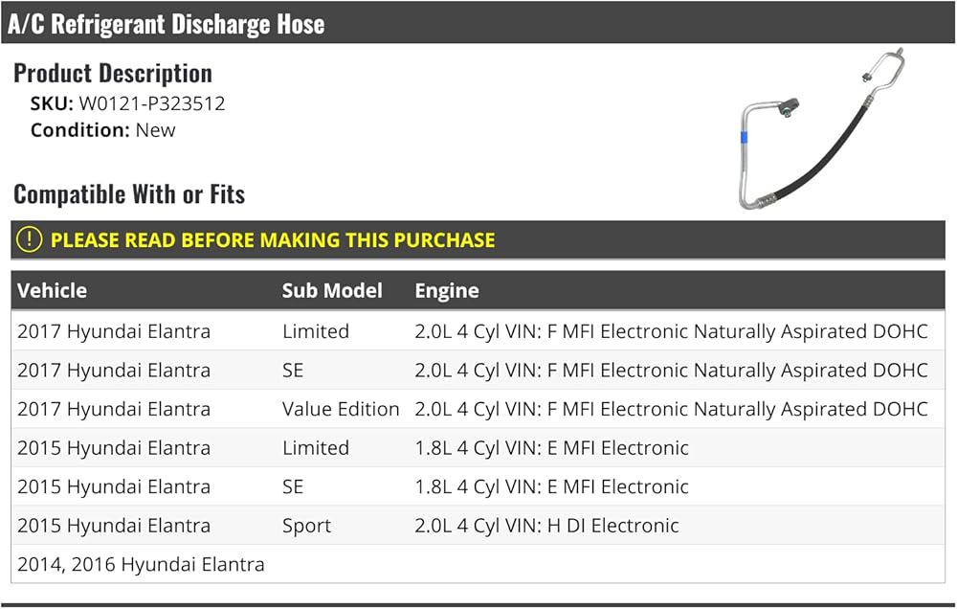Click the Sub Model column header
Screen dimensions: 957x609
pyautogui.click(x=332, y=290)
